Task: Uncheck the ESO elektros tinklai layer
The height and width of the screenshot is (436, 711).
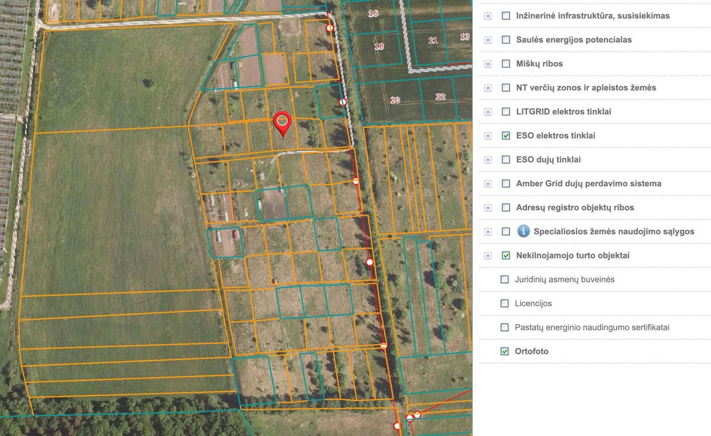Action: [505, 135]
